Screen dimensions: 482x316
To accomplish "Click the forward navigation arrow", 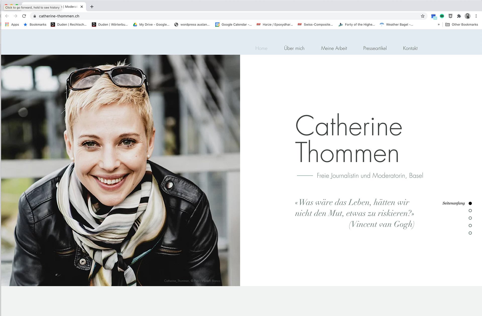I will (16, 16).
